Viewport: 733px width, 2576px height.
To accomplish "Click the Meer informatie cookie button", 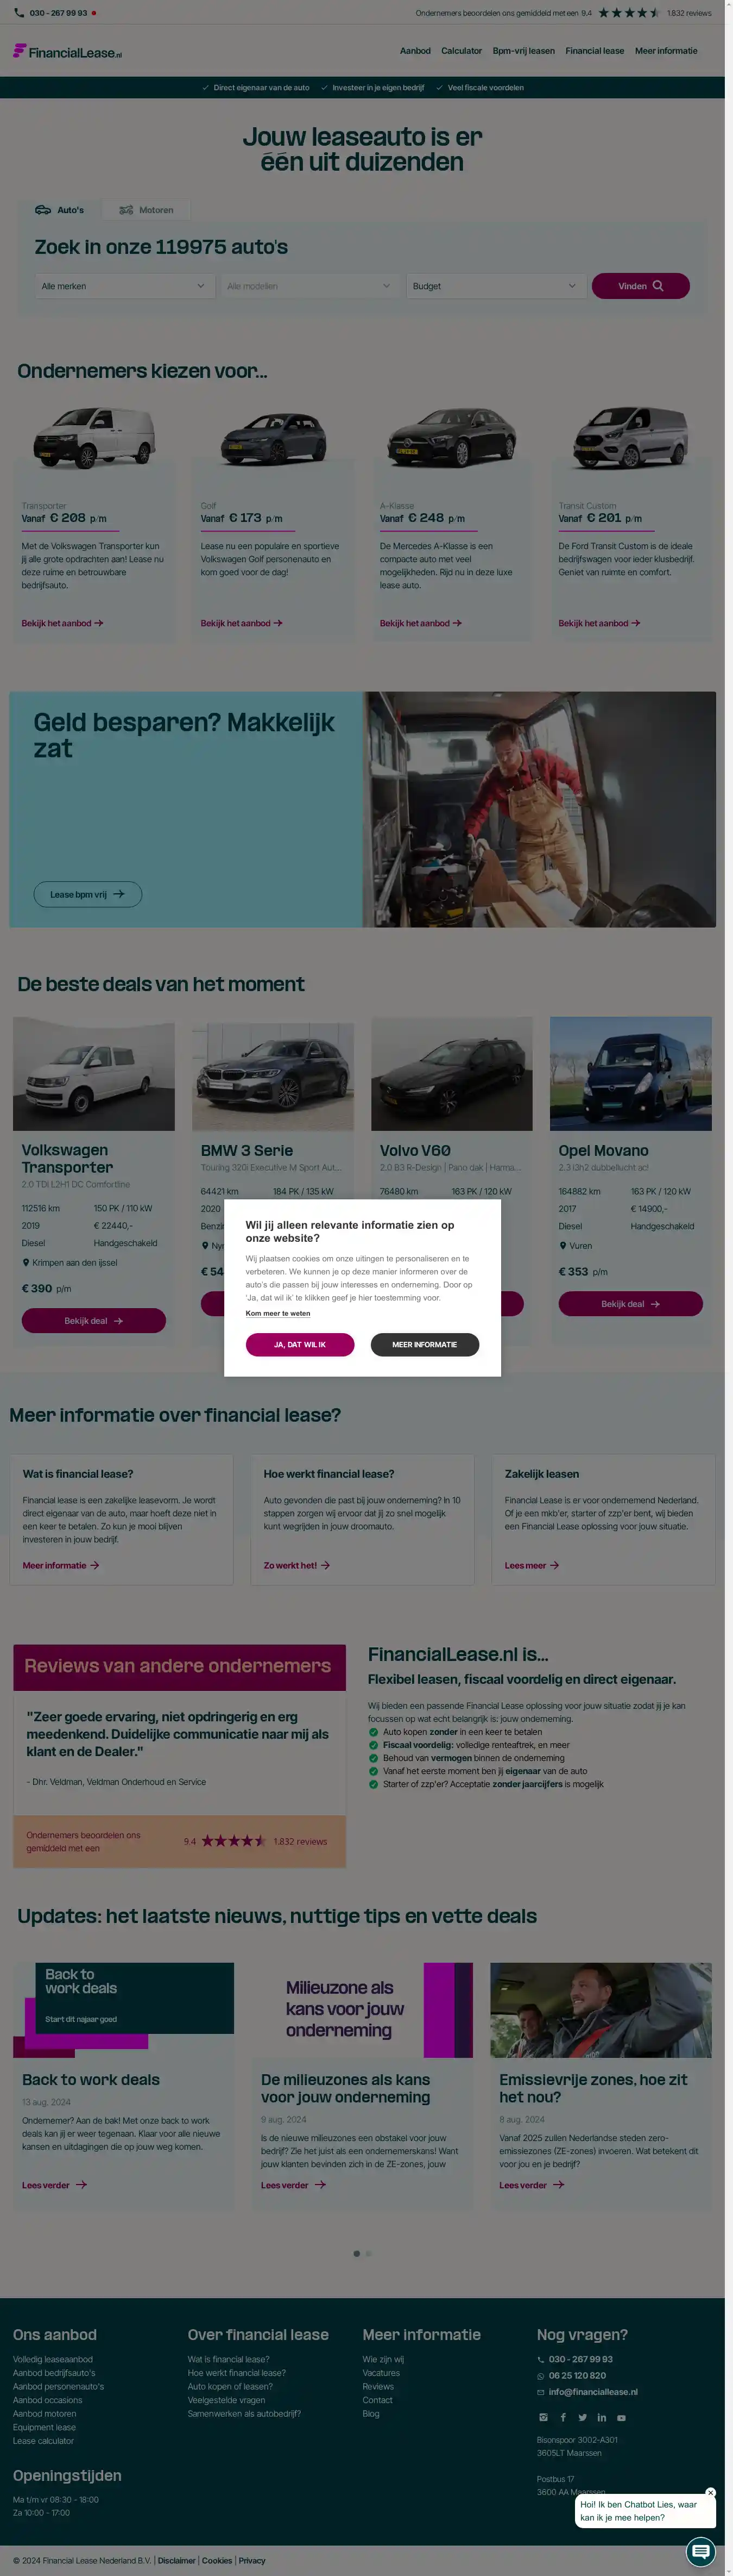I will [425, 1344].
